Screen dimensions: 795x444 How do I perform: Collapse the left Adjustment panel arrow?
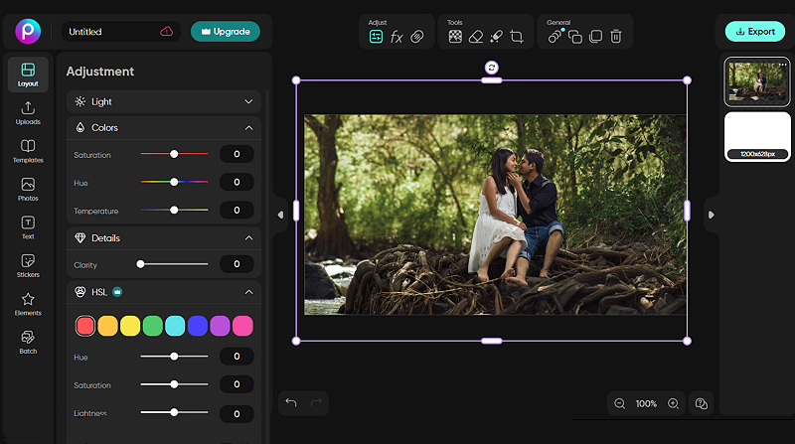click(280, 215)
